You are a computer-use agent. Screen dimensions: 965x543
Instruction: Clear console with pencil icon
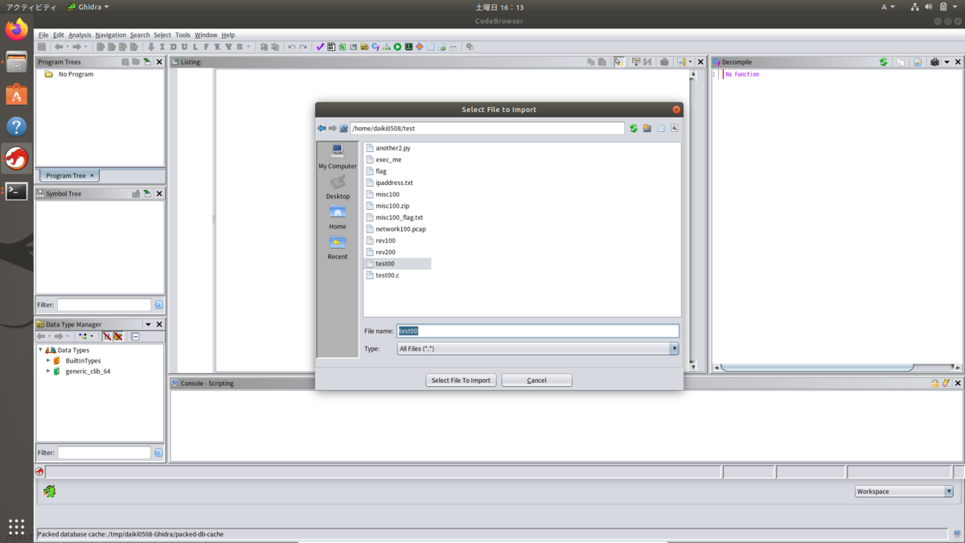(946, 384)
